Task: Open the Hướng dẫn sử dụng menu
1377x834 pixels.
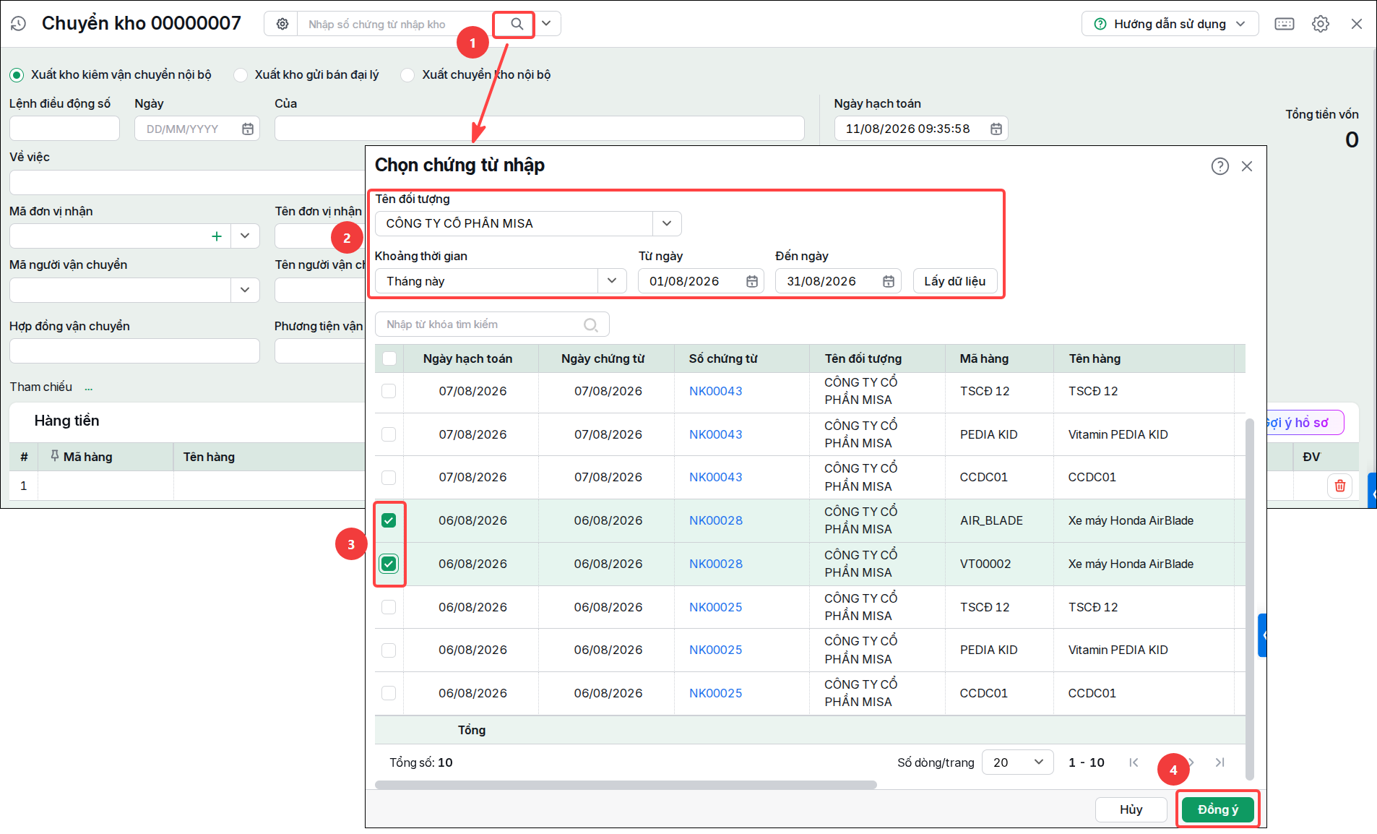Action: coord(1170,24)
